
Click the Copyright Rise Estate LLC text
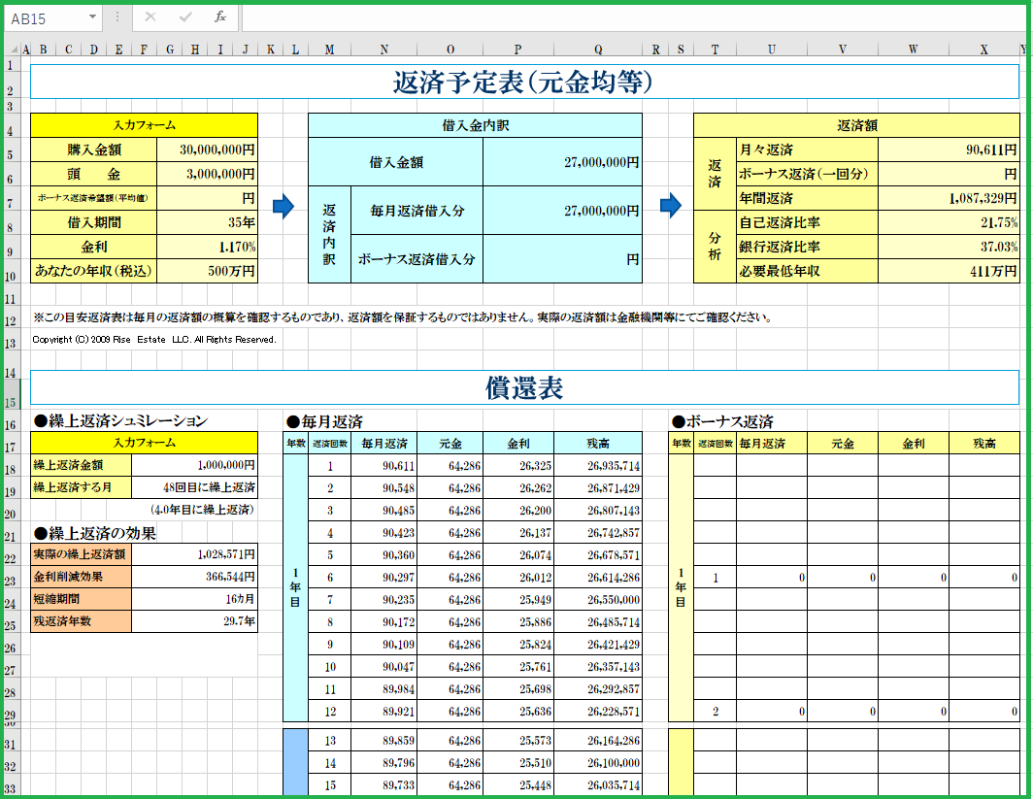(x=154, y=339)
